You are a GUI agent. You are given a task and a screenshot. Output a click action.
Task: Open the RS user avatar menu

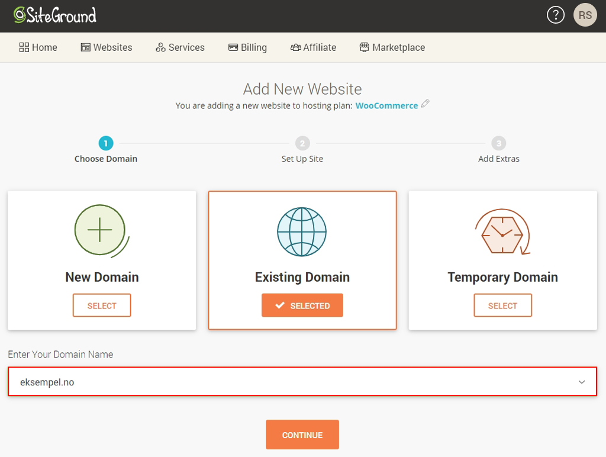(x=585, y=15)
